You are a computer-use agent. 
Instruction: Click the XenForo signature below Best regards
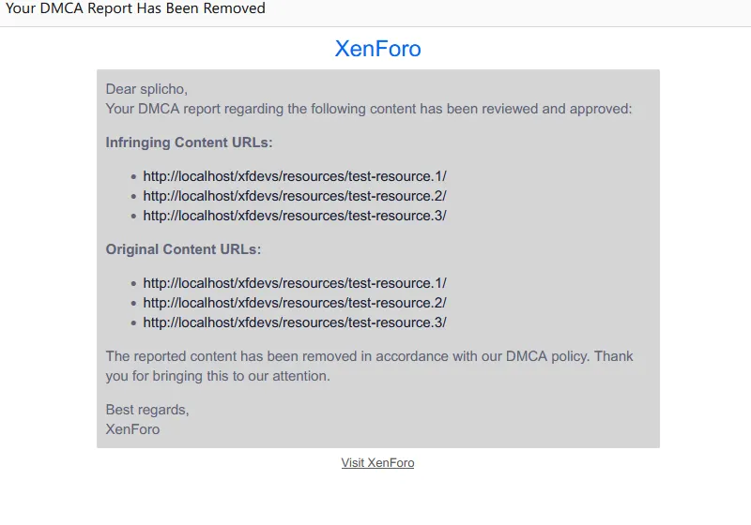(132, 429)
